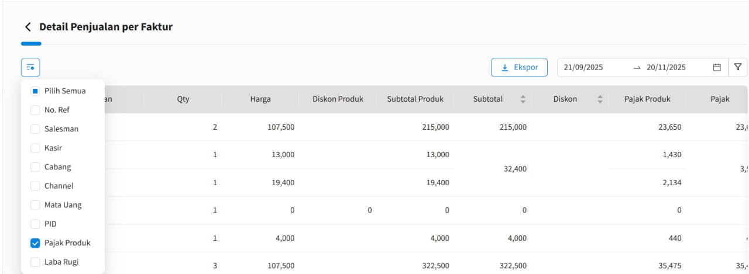Click the Diskon Produk column header
Viewport: 749px width, 274px height.
point(338,99)
